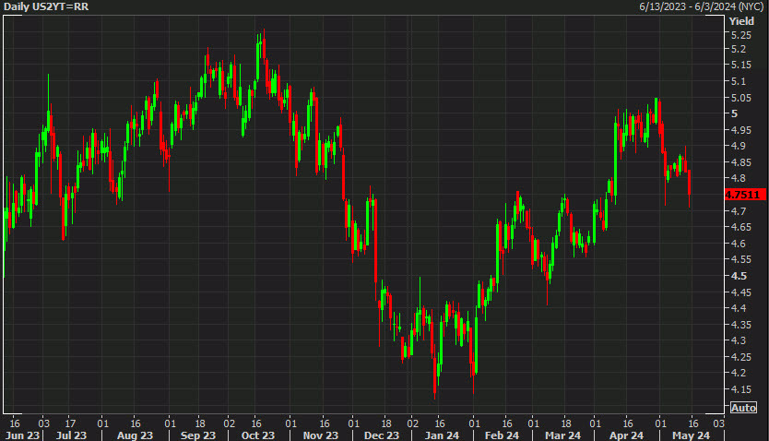Click the 4.4 yield axis label

click(x=738, y=308)
